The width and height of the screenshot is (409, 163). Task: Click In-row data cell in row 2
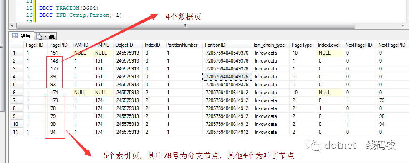point(271,61)
